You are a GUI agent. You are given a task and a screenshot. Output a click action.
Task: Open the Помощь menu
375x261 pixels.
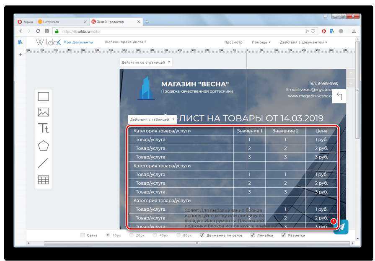(261, 42)
